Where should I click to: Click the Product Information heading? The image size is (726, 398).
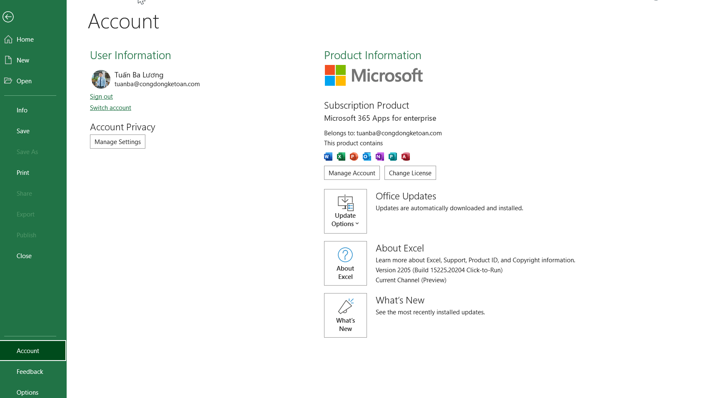click(x=372, y=55)
